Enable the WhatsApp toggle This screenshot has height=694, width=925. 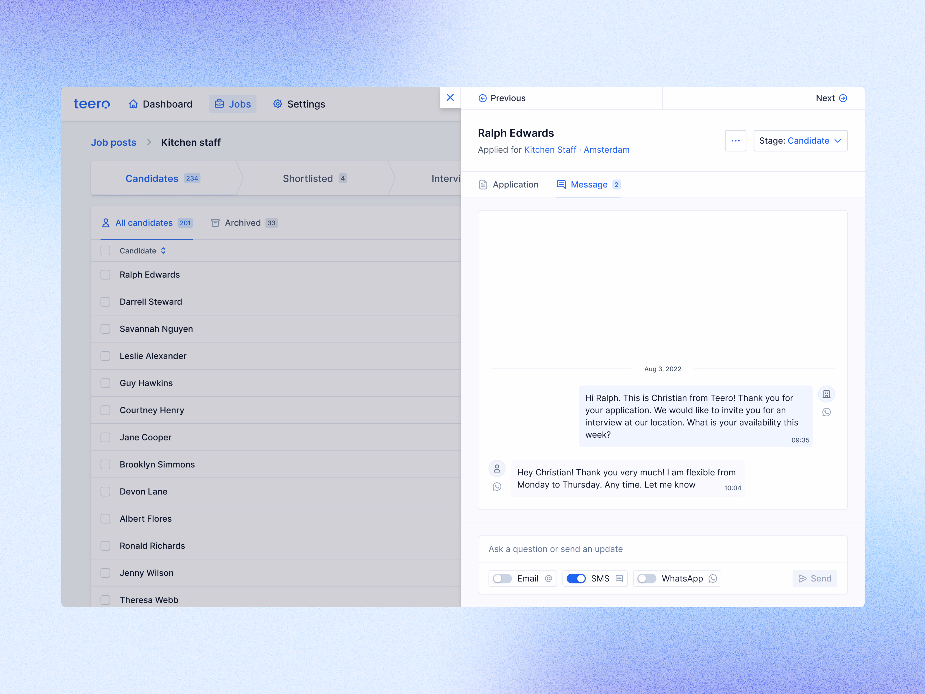pyautogui.click(x=647, y=579)
